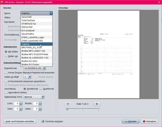Pick Brother EG (S/W) printer
The width and height of the screenshot is (162, 127).
click(36, 61)
